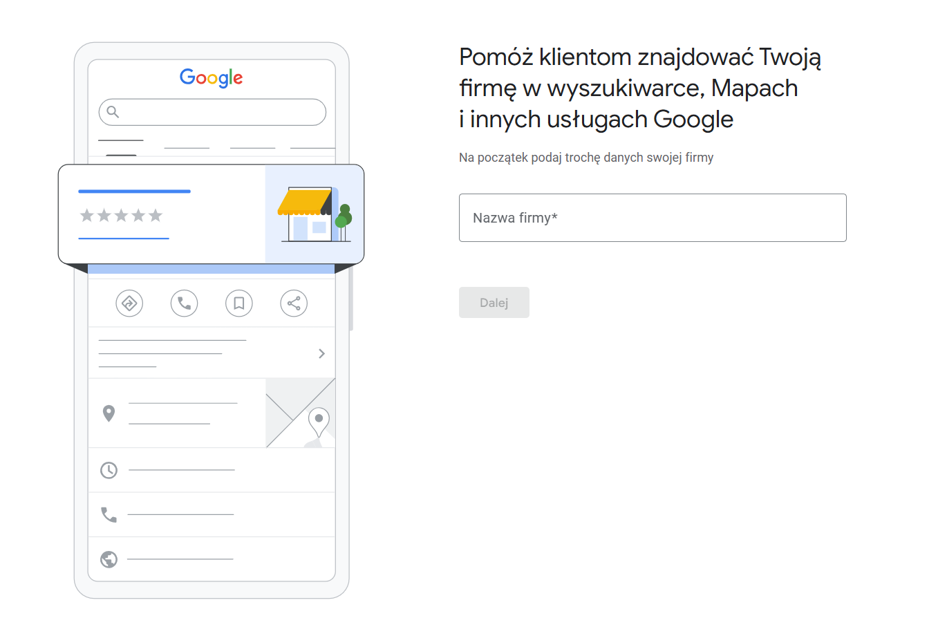This screenshot has width=938, height=627.
Task: Click the first underlined tab in mockup
Action: pyautogui.click(x=121, y=142)
